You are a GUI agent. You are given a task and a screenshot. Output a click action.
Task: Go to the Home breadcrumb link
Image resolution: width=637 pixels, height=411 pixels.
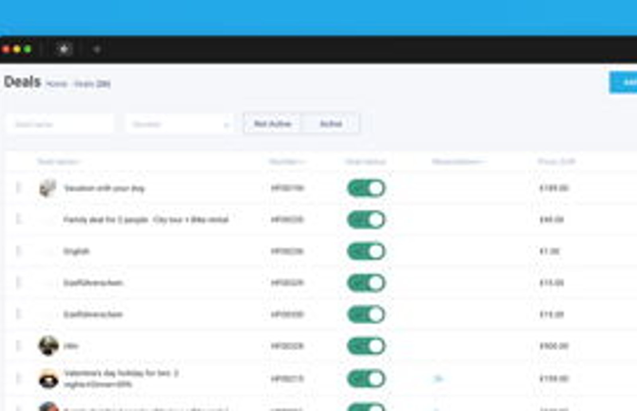coord(57,84)
